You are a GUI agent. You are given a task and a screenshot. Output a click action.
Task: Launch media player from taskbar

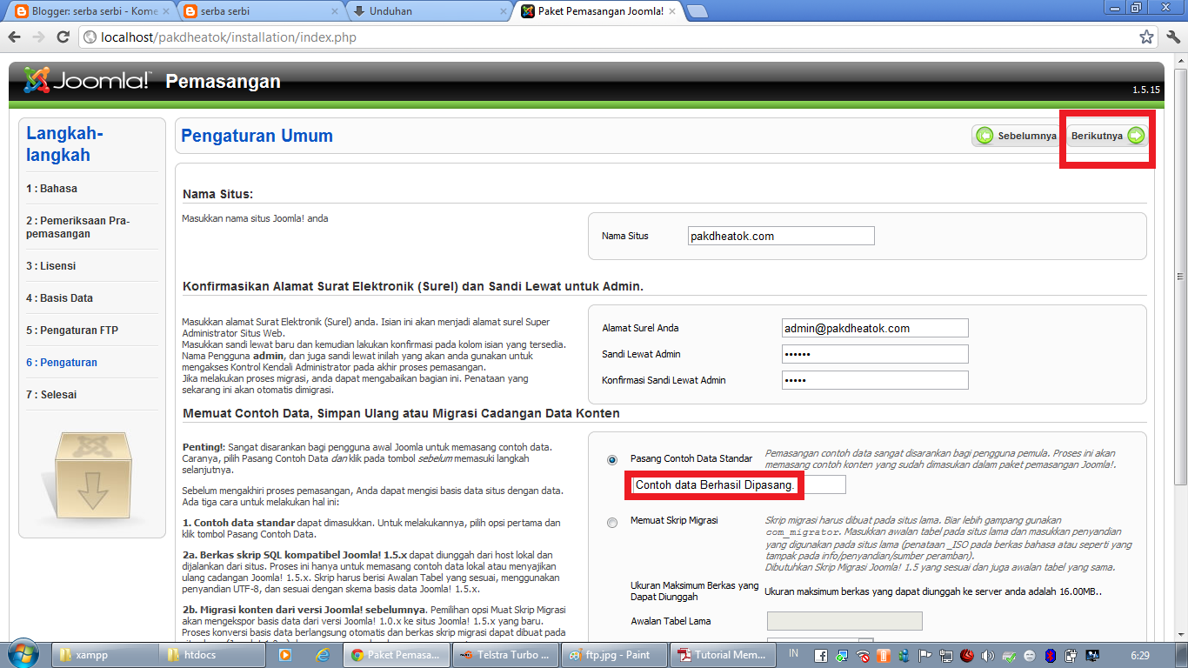[285, 655]
